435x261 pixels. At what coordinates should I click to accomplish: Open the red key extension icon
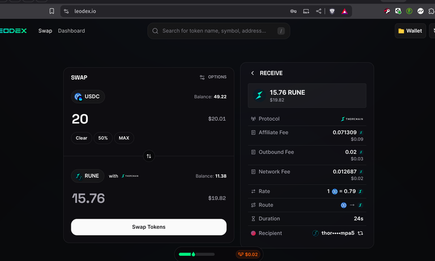pos(387,11)
